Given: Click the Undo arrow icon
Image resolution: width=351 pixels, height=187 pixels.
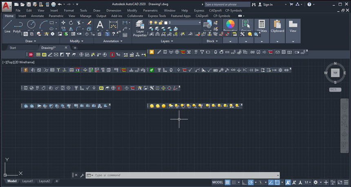Looking at the screenshot, I should tap(60, 4).
